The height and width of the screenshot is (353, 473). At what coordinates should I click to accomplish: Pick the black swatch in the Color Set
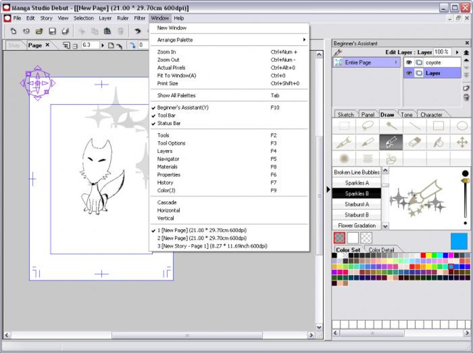click(x=334, y=255)
